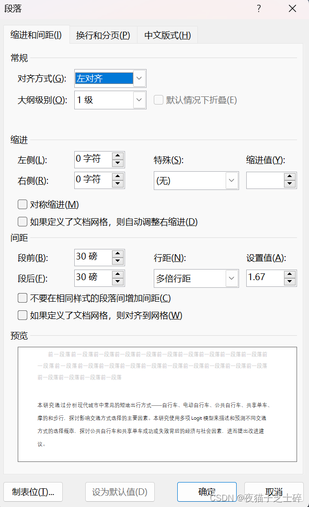Toggle the 默认情况下折叠 checkbox
Viewport: 309px width, 507px height.
[x=159, y=100]
